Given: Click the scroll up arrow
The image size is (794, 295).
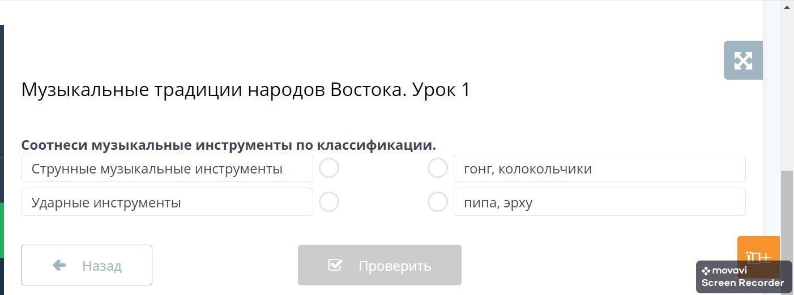Looking at the screenshot, I should [x=787, y=7].
